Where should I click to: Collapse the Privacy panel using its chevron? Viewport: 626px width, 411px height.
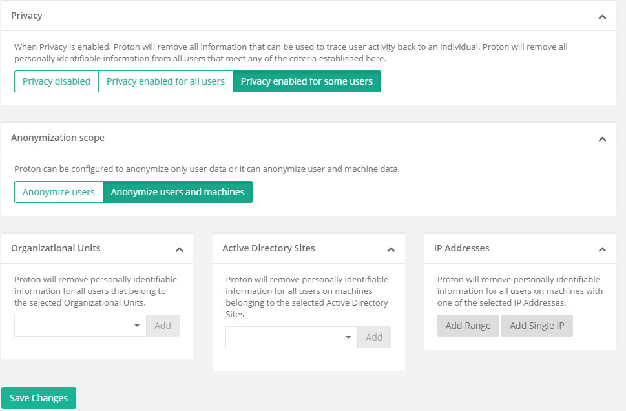click(602, 17)
